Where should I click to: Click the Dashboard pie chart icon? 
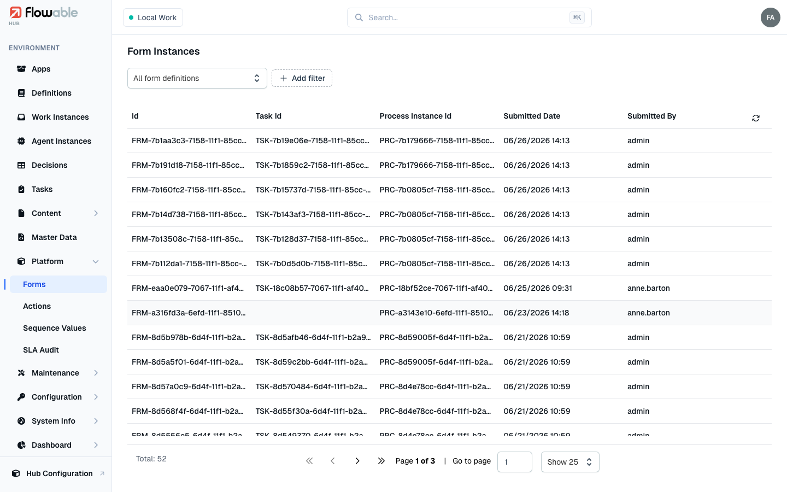coord(21,445)
